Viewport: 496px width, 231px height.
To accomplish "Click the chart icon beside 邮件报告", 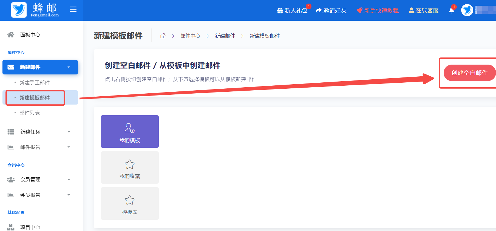I will point(11,147).
